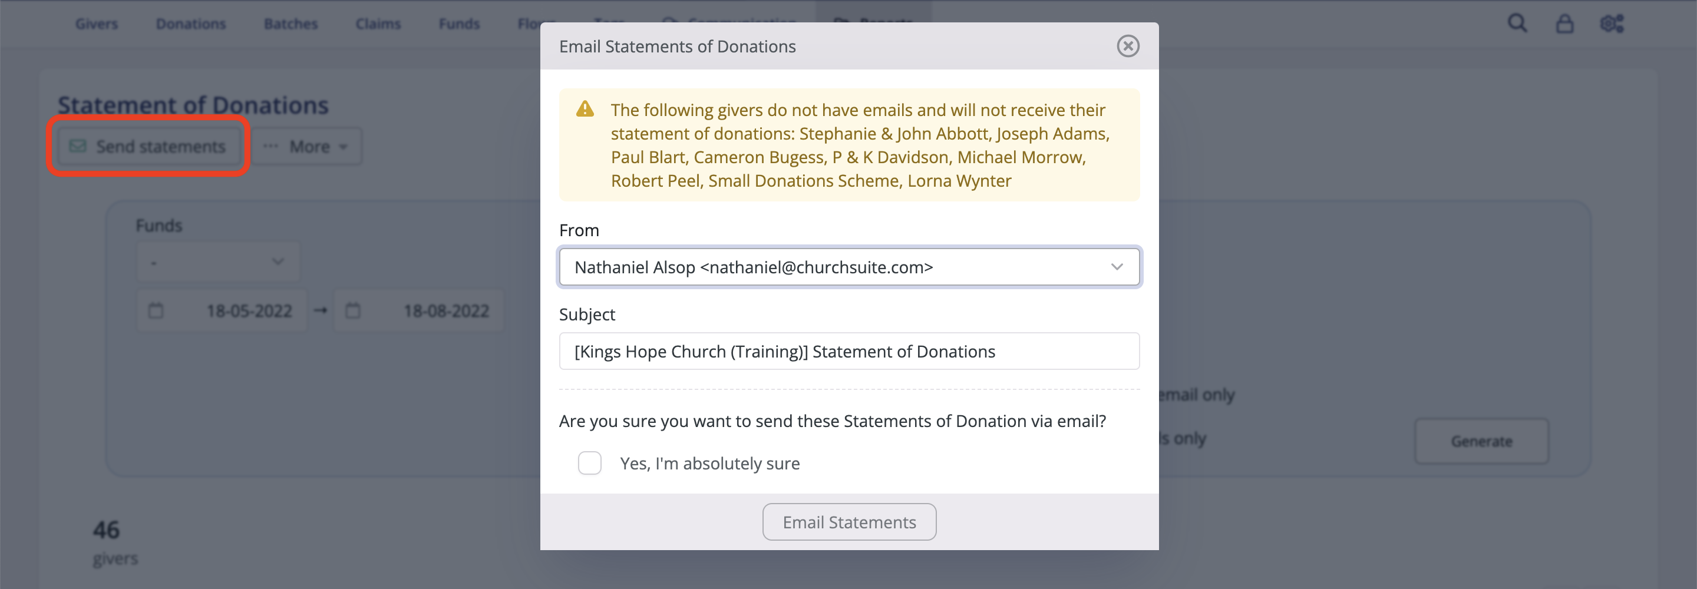Check Yes, I'm absolutely sure

(590, 463)
